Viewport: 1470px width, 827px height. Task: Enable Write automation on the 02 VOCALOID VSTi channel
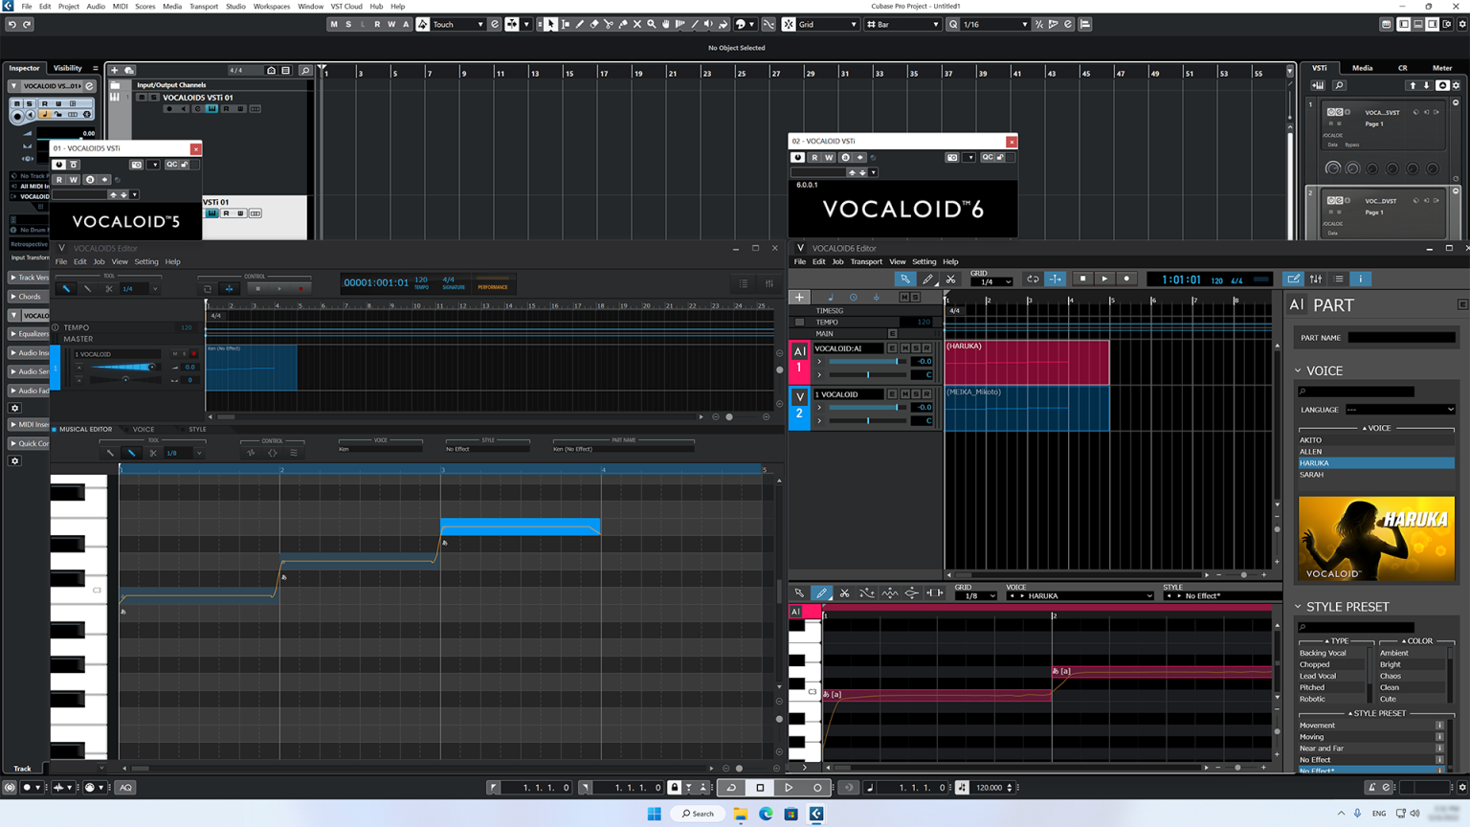(x=829, y=157)
